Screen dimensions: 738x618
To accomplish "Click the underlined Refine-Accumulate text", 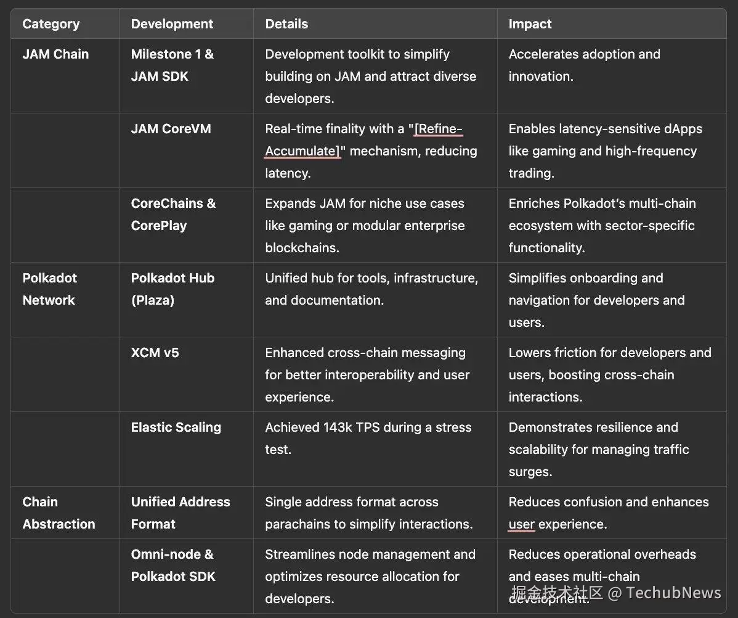I will (363, 140).
